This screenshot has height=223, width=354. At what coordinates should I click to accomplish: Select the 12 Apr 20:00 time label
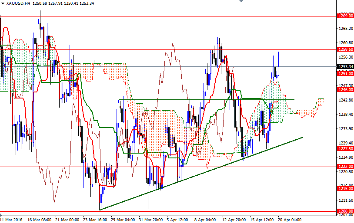234,220
